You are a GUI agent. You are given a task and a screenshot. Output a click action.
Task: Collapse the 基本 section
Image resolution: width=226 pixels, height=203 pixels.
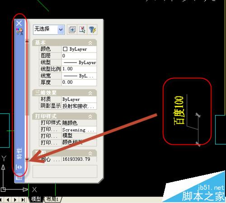pos(90,43)
